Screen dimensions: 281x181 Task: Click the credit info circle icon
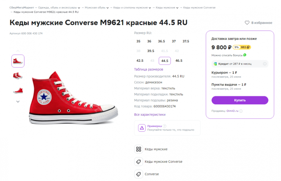tap(264, 64)
